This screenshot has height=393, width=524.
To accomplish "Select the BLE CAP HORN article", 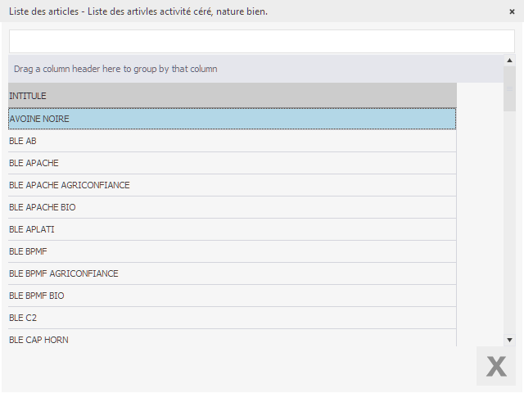I will (x=232, y=338).
